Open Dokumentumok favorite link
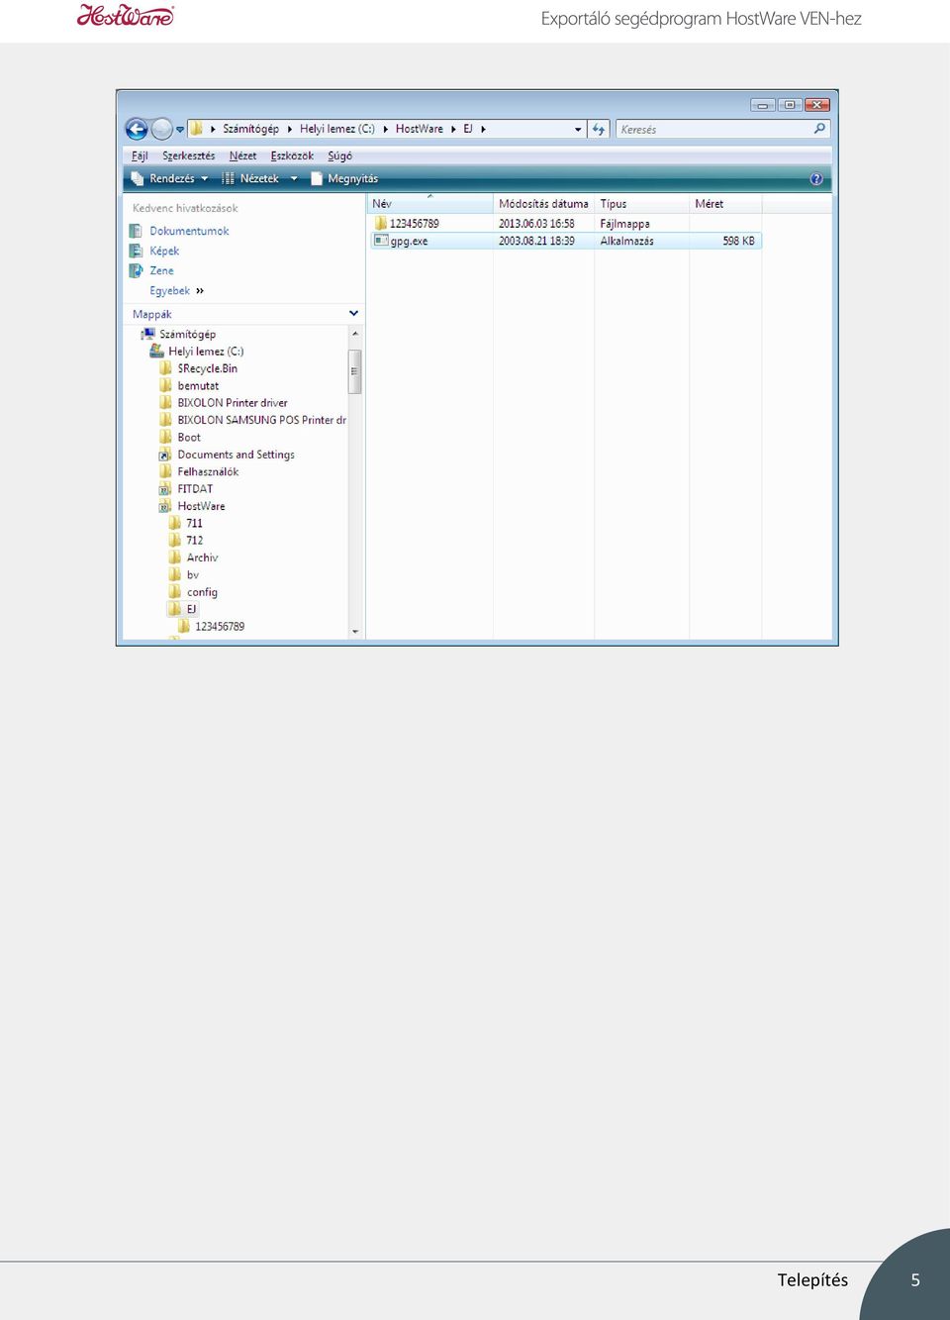 [x=189, y=231]
